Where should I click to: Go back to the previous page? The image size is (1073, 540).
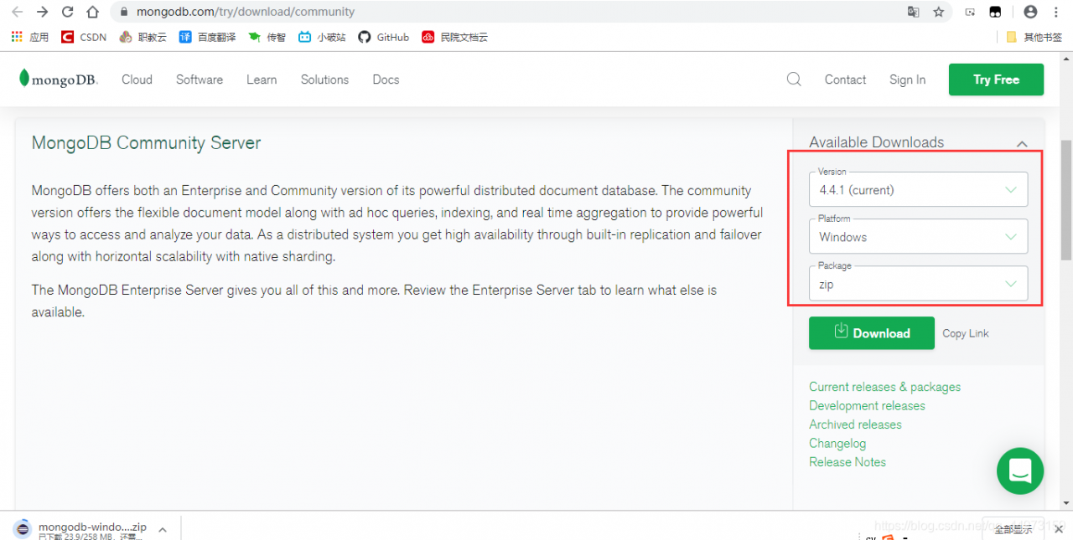[x=17, y=12]
